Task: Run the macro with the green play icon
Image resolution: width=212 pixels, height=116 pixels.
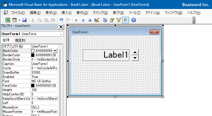Action: click(76, 20)
